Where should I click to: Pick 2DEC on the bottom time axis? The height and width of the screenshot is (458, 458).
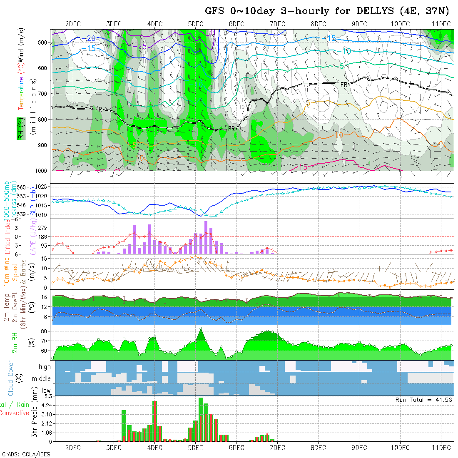point(73,448)
